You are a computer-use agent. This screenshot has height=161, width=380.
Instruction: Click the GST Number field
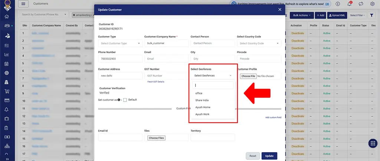(x=167, y=75)
